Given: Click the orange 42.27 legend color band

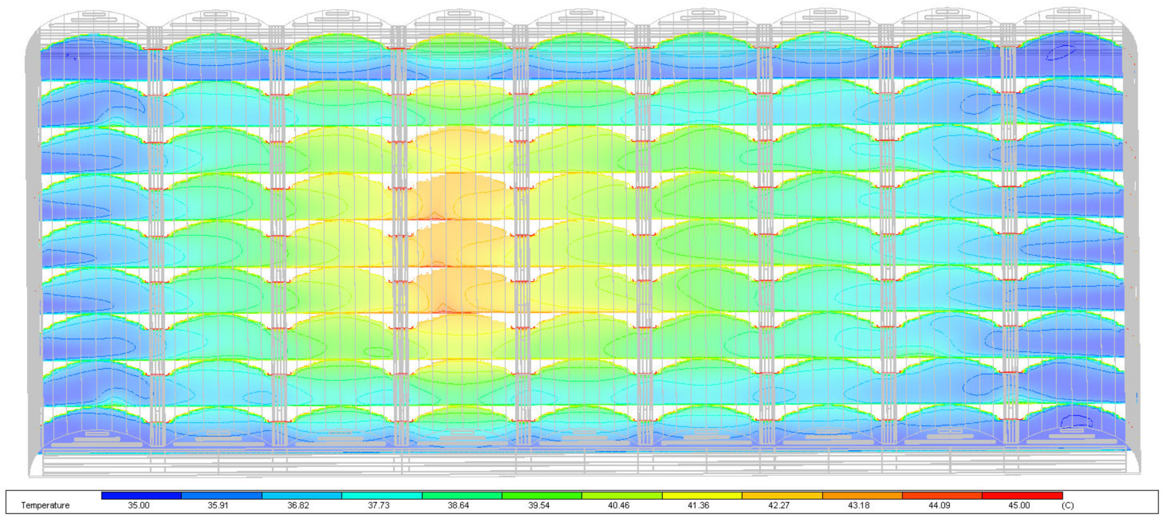Looking at the screenshot, I should pos(782,495).
